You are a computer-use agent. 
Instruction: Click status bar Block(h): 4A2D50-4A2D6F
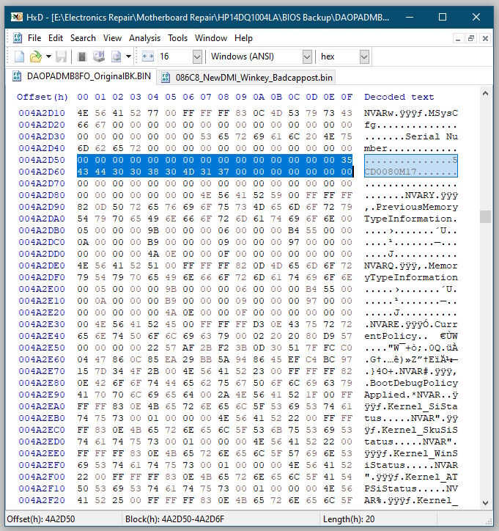[174, 519]
